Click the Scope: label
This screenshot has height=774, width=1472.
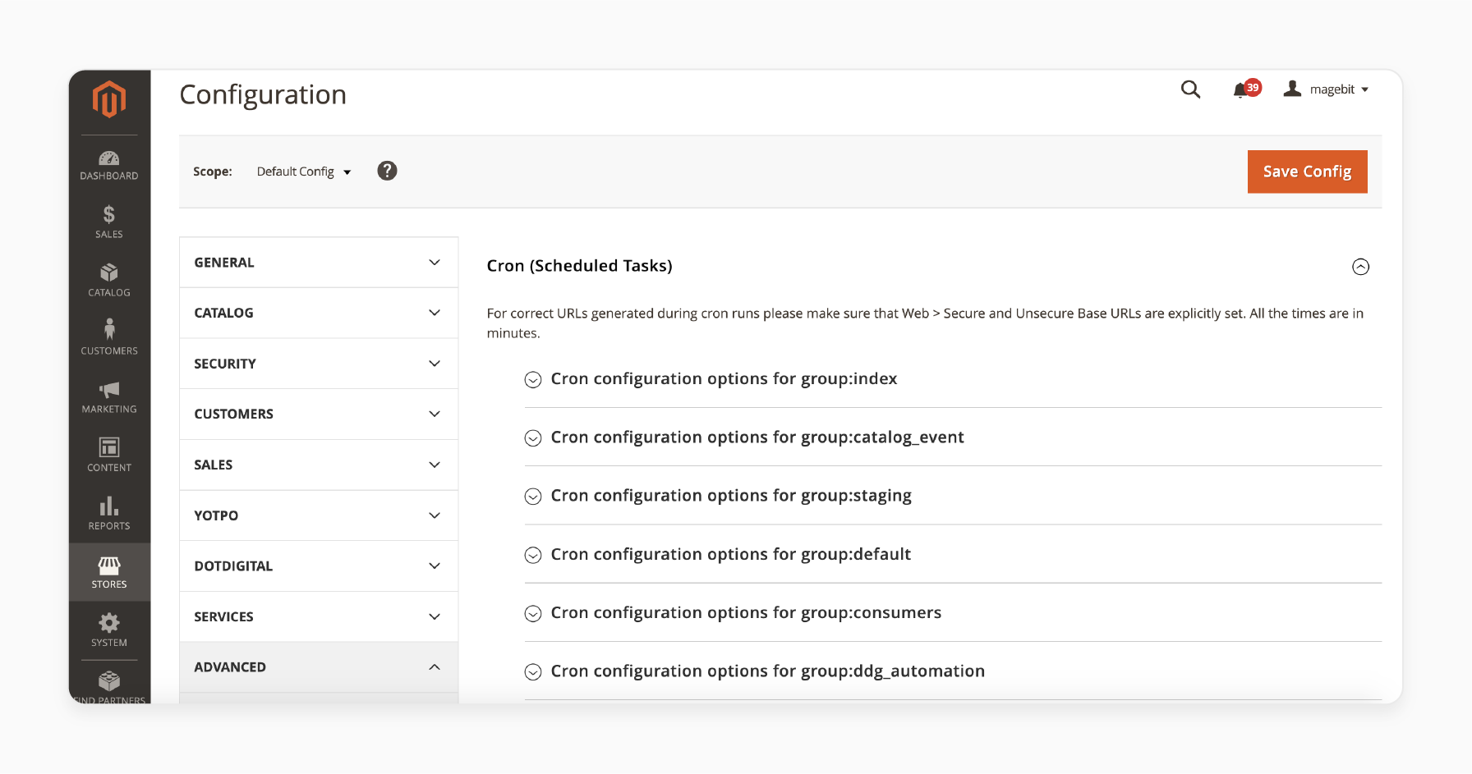213,172
